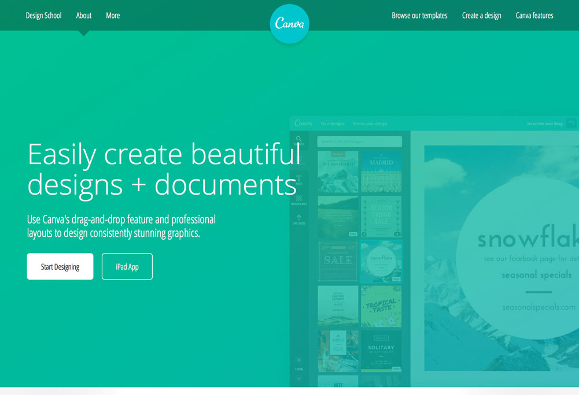This screenshot has width=579, height=395.
Task: Select the Search tool in the editor sidebar
Action: pyautogui.click(x=298, y=140)
